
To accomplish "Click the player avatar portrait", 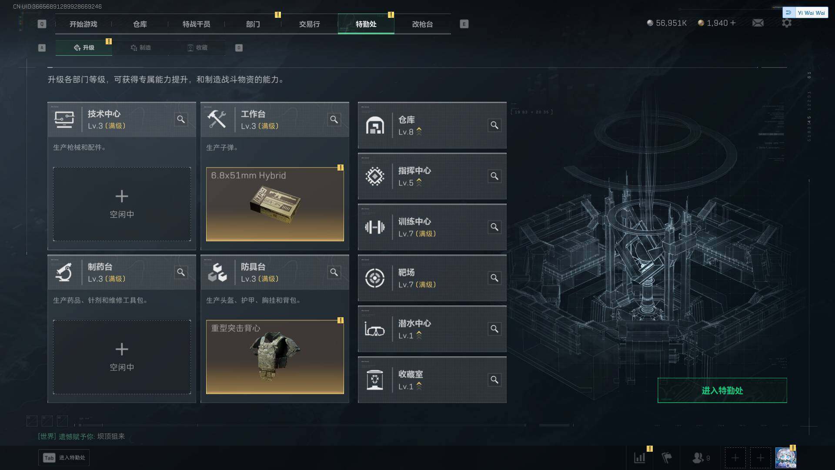I will (x=786, y=458).
